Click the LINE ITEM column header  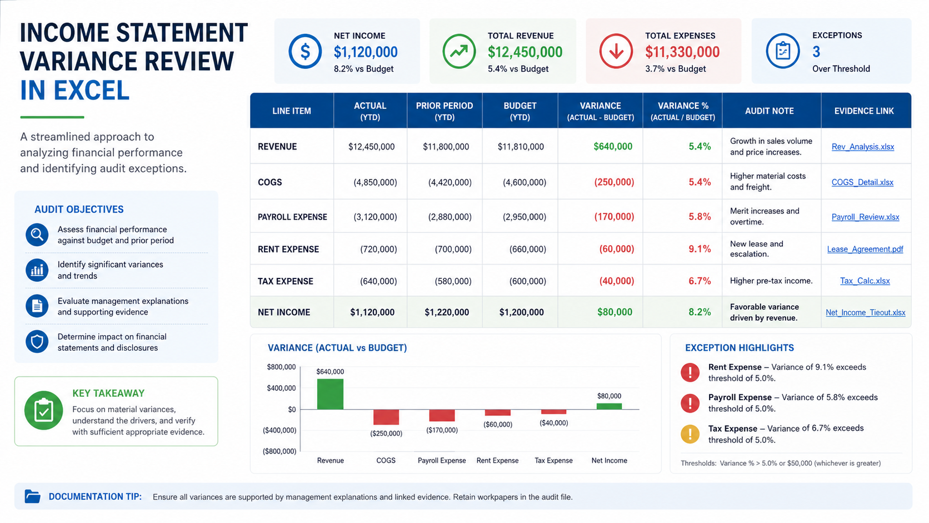pyautogui.click(x=292, y=111)
